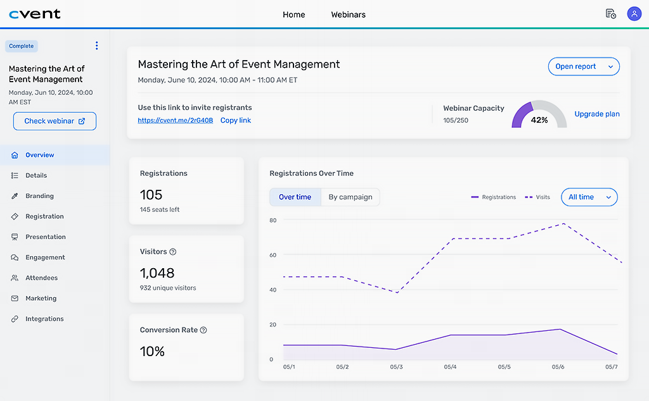Viewport: 649px width, 401px height.
Task: Click the Visitors 1,048 card
Action: click(186, 269)
